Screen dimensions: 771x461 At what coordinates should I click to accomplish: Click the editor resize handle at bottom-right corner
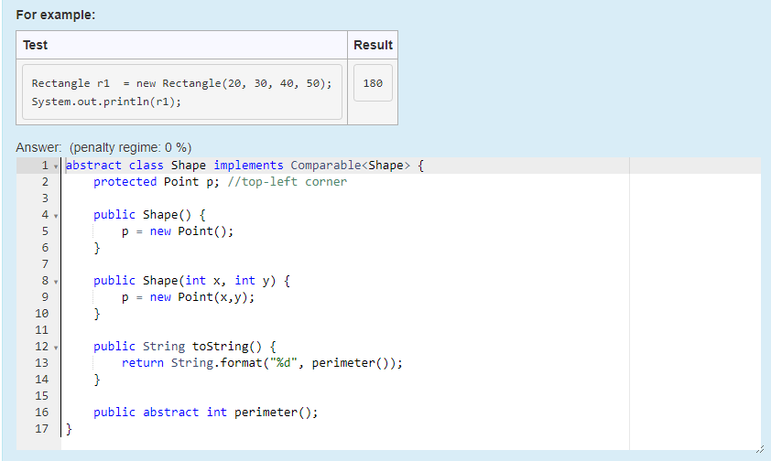click(x=760, y=449)
